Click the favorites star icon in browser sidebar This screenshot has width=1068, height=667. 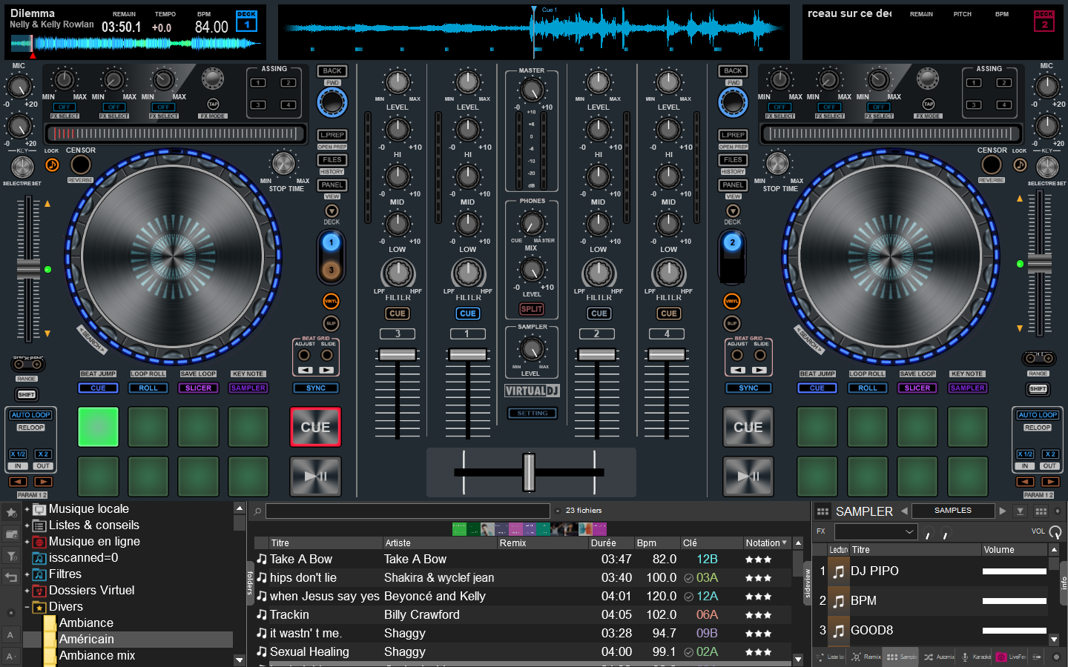coord(11,512)
